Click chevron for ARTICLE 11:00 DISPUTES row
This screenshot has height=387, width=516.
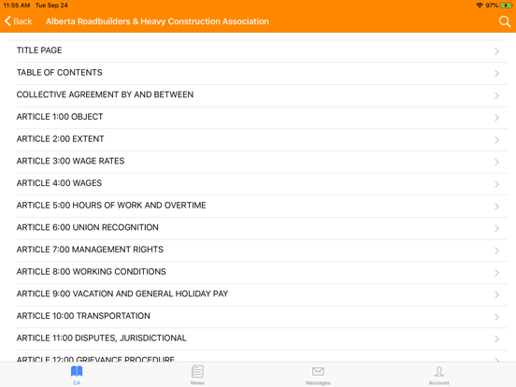tap(497, 339)
